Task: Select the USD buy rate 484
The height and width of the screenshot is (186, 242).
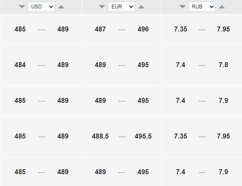Action: (20, 65)
